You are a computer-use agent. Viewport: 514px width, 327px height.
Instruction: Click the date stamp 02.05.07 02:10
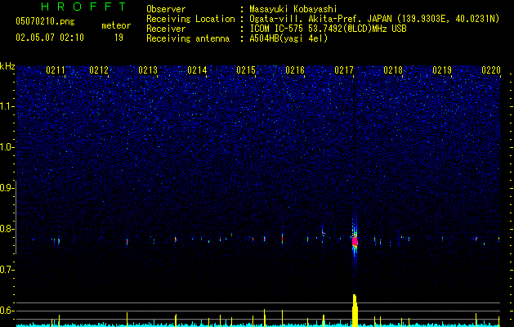click(x=50, y=38)
